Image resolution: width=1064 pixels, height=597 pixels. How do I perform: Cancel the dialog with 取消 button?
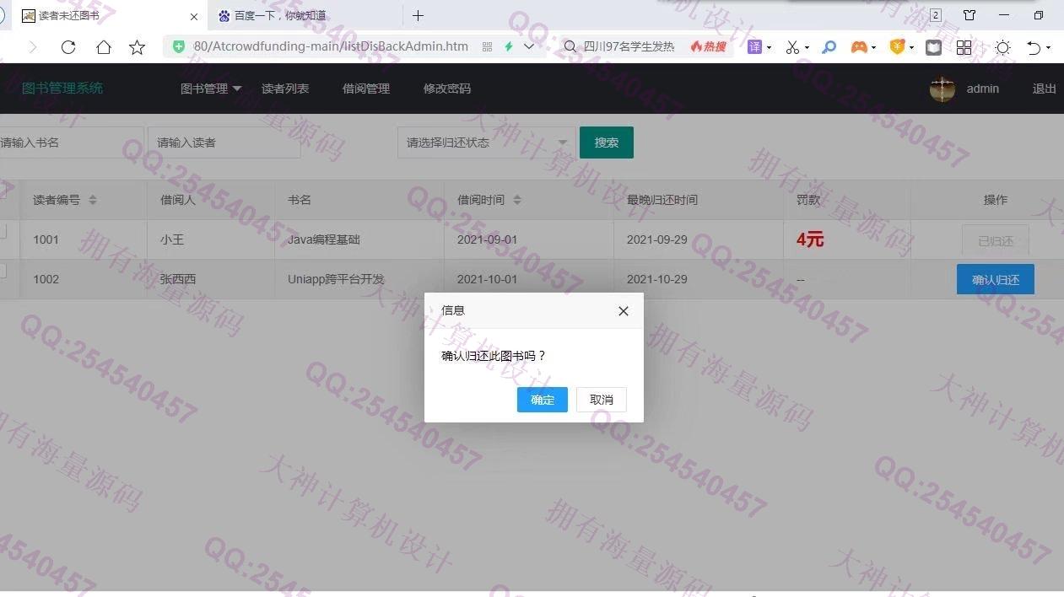coord(602,400)
